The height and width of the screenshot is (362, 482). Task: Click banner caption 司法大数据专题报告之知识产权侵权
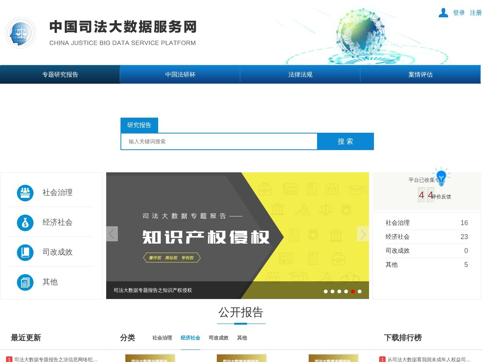point(153,290)
